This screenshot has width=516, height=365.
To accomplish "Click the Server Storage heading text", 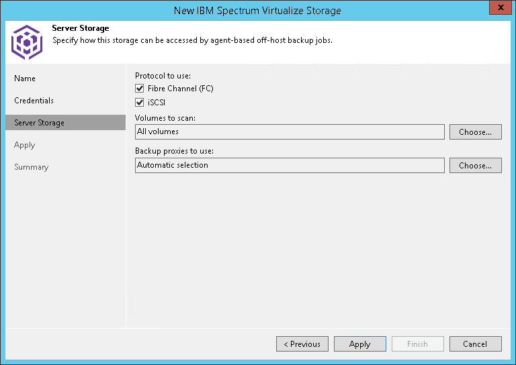I will [81, 28].
